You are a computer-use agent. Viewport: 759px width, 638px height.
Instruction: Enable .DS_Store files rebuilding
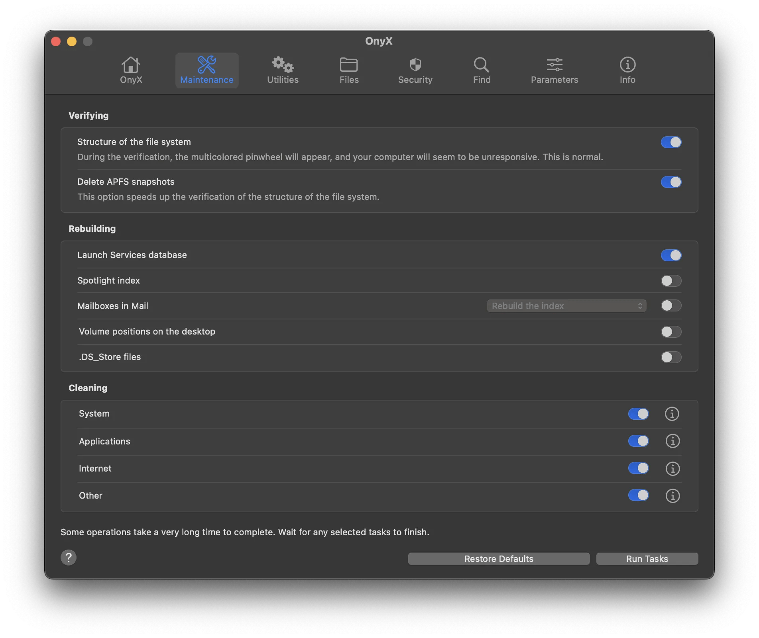click(671, 357)
